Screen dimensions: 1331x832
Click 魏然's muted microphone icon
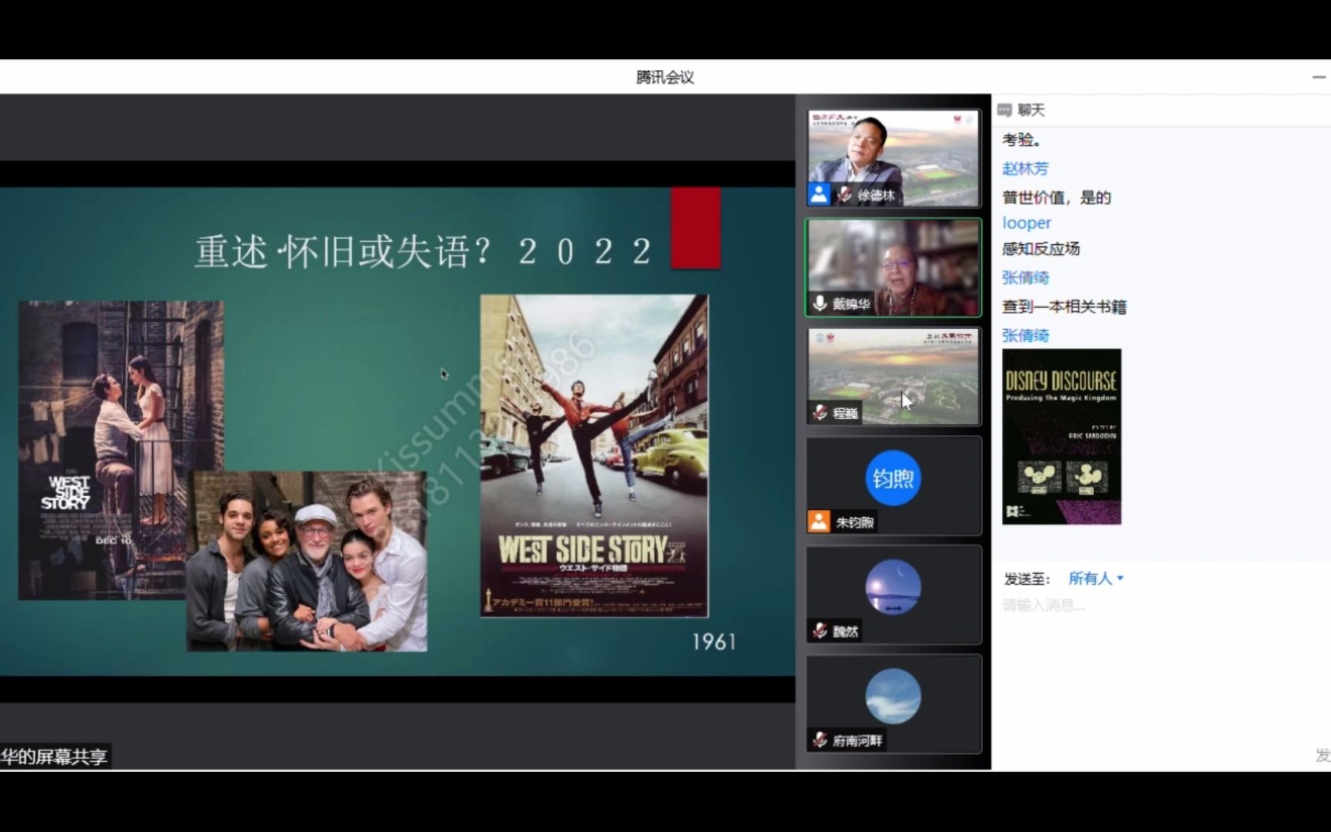coord(820,631)
